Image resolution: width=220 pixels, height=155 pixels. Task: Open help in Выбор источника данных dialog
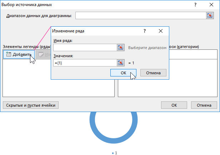coord(195,5)
